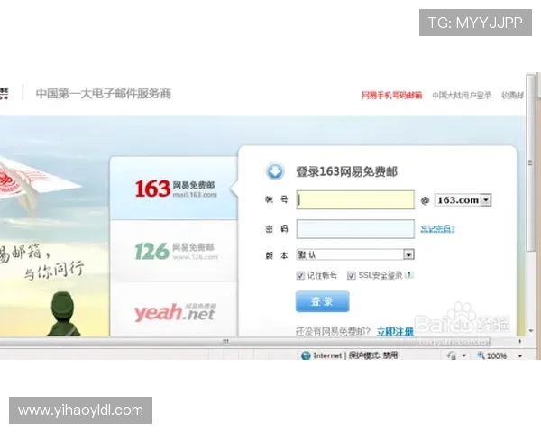This screenshot has width=541, height=433.
Task: Click the 登录163网易免费邮 title text
Action: pyautogui.click(x=347, y=171)
